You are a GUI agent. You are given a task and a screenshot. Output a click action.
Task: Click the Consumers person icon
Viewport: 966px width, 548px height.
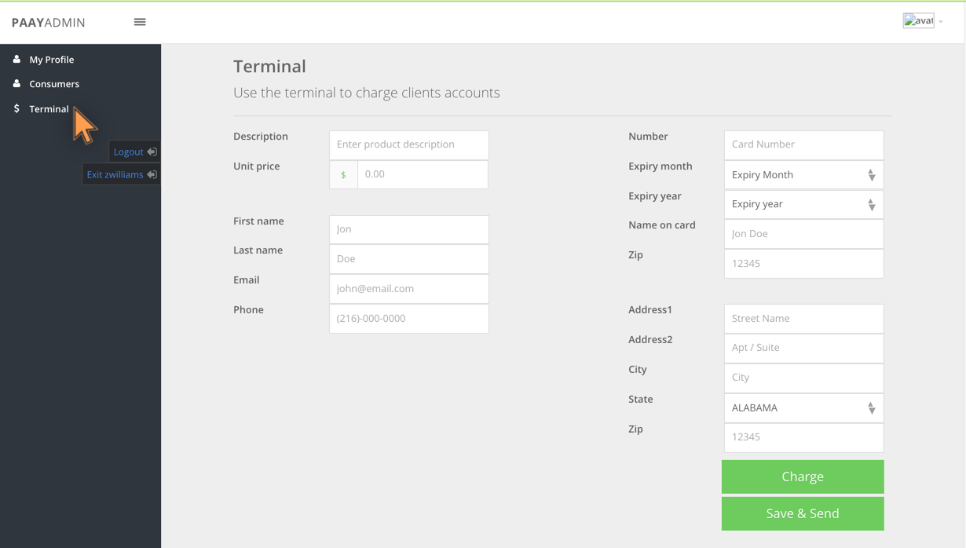tap(16, 83)
